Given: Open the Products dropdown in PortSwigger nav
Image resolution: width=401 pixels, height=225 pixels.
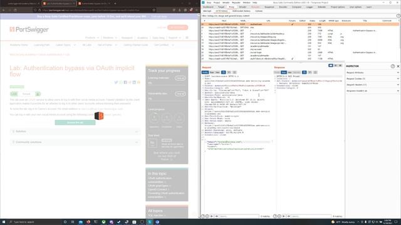Looking at the screenshot, I should tap(92, 37).
